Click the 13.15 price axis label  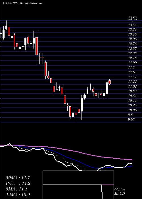[132, 34]
